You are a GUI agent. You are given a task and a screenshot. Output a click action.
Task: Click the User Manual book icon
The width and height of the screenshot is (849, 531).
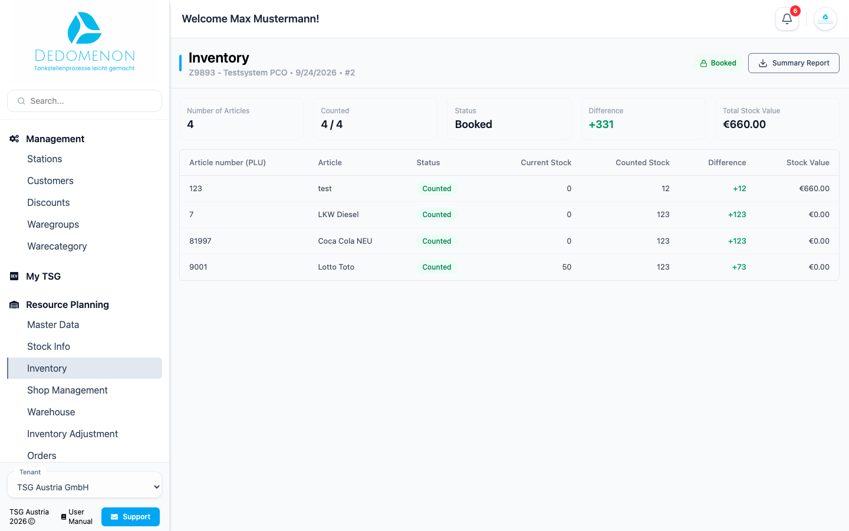64,517
